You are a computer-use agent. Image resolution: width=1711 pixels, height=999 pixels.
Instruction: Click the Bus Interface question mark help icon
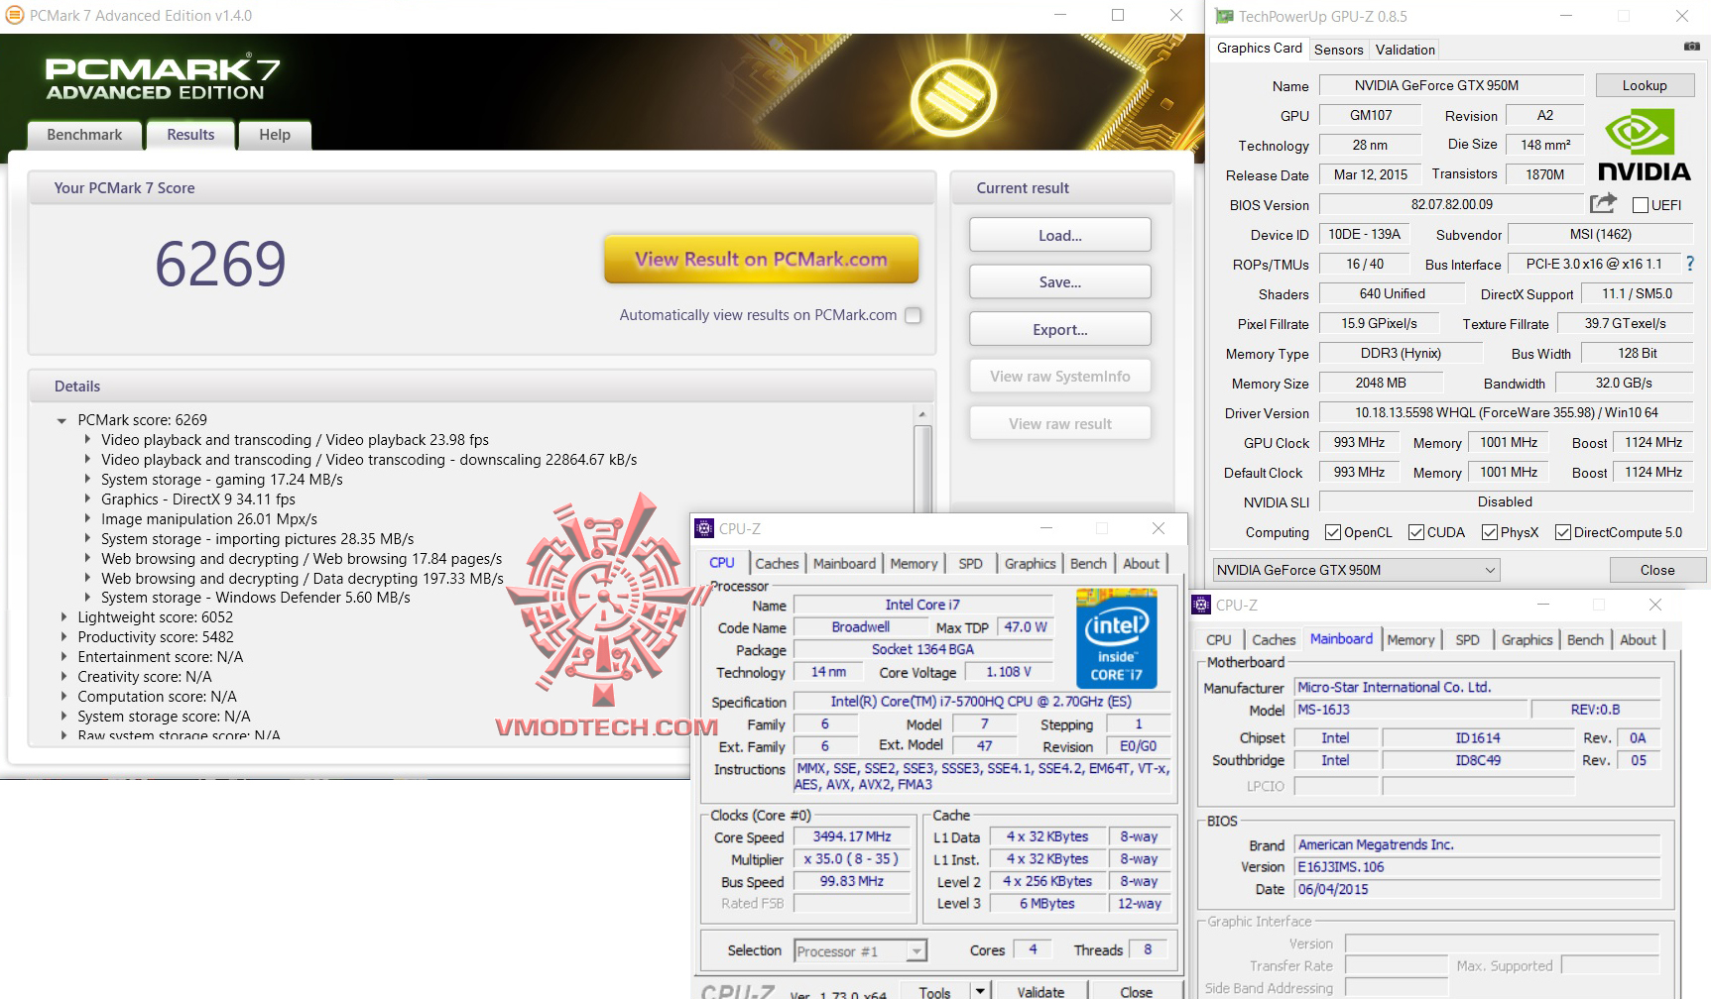pyautogui.click(x=1690, y=264)
